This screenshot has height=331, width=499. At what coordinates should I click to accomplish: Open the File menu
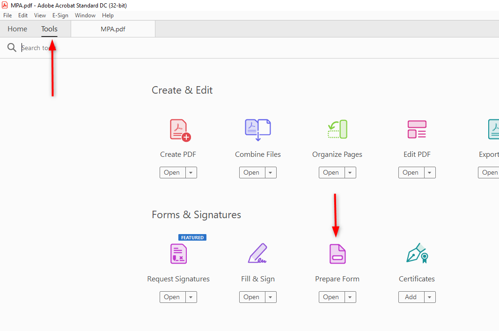7,15
